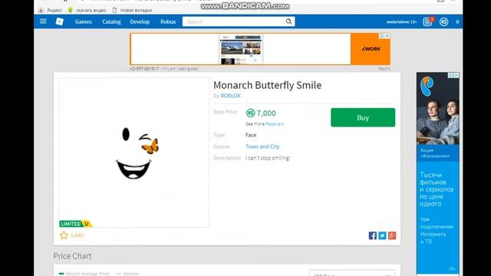Go to the Roblox home logo

click(x=60, y=21)
